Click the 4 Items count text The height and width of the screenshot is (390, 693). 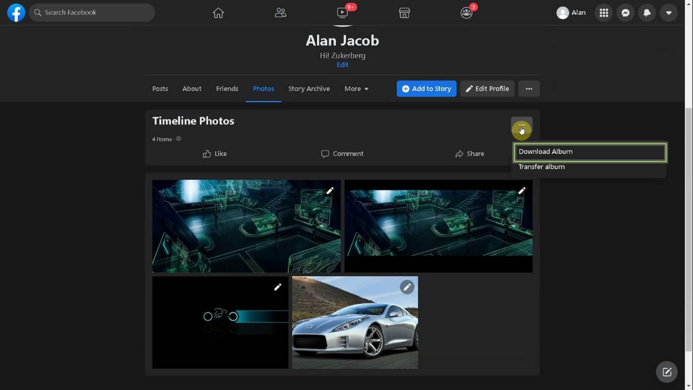162,139
